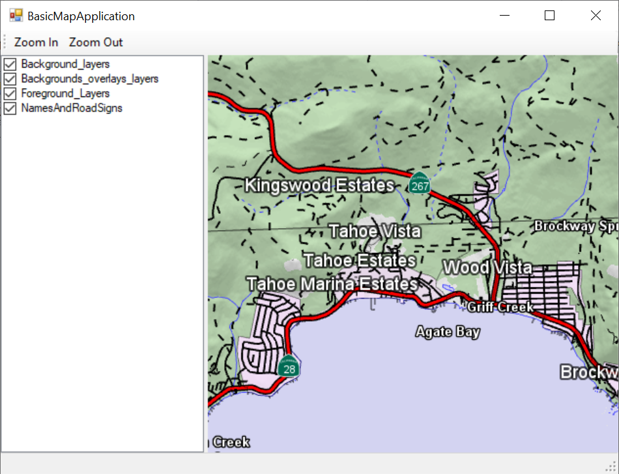Click the BasicMapApplication title bar icon
Viewport: 619px width, 474px height.
coord(16,16)
